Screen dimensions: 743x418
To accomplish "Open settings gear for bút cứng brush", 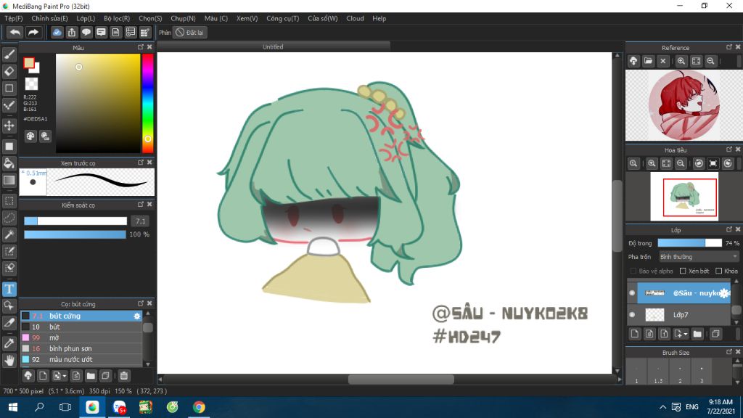I will (137, 316).
